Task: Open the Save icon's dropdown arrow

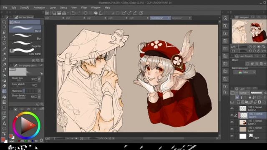Action: pyautogui.click(x=68, y=13)
